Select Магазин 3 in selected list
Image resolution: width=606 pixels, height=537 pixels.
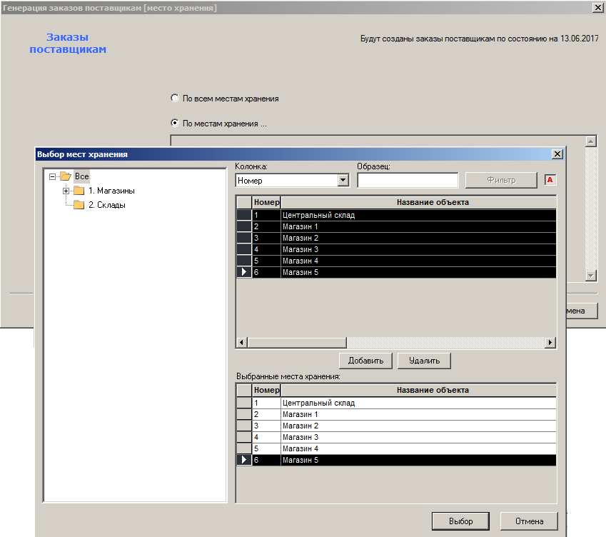coord(418,437)
